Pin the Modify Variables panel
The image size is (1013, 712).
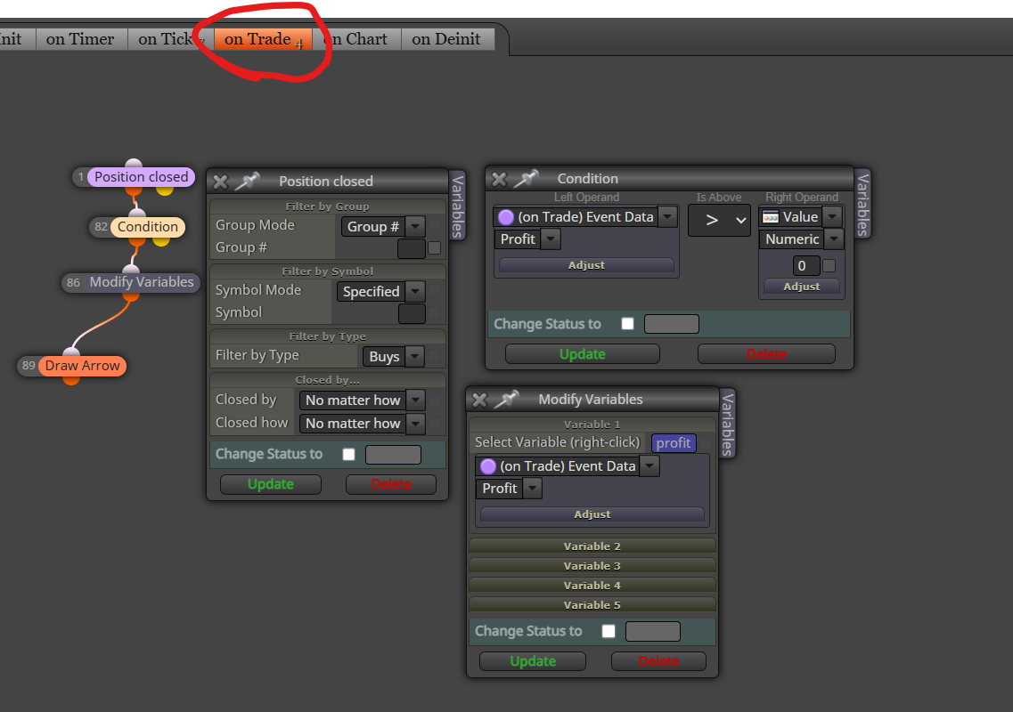(506, 400)
